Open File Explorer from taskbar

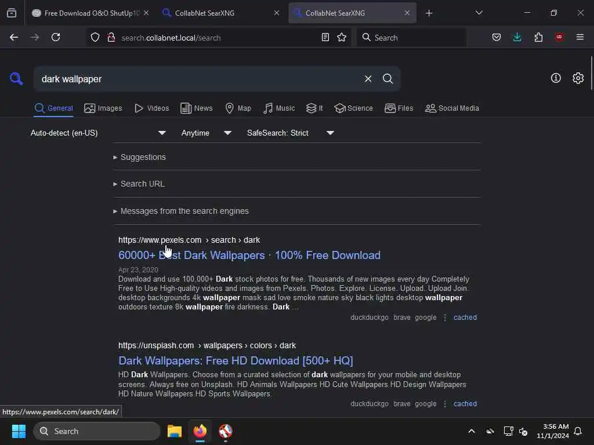click(x=175, y=431)
